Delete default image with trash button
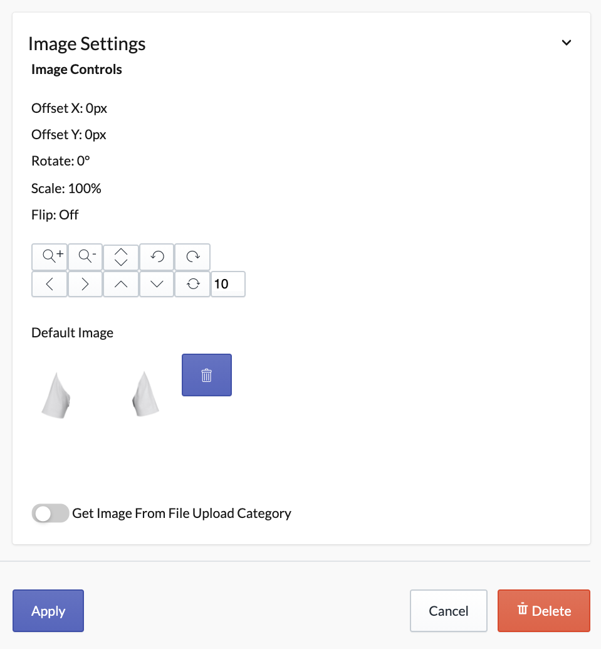 (x=207, y=375)
